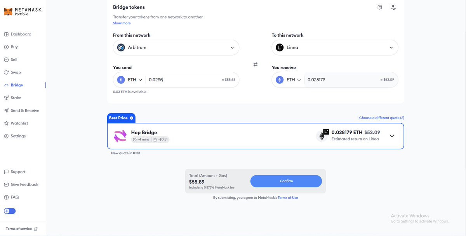Open the Dashboard icon in sidebar

tap(6, 34)
